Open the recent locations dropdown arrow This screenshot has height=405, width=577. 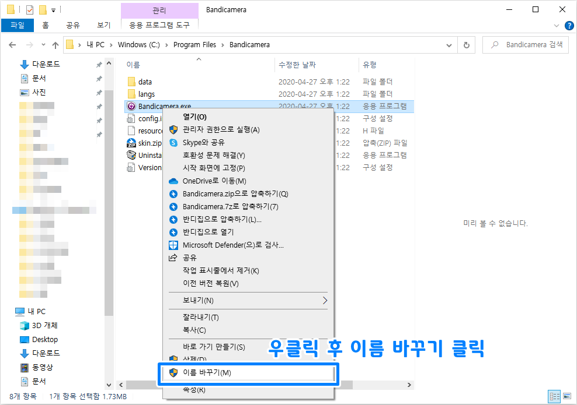43,45
